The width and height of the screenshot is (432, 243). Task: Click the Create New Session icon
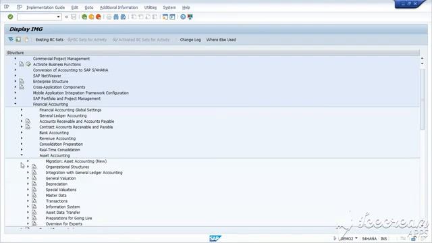(165, 17)
